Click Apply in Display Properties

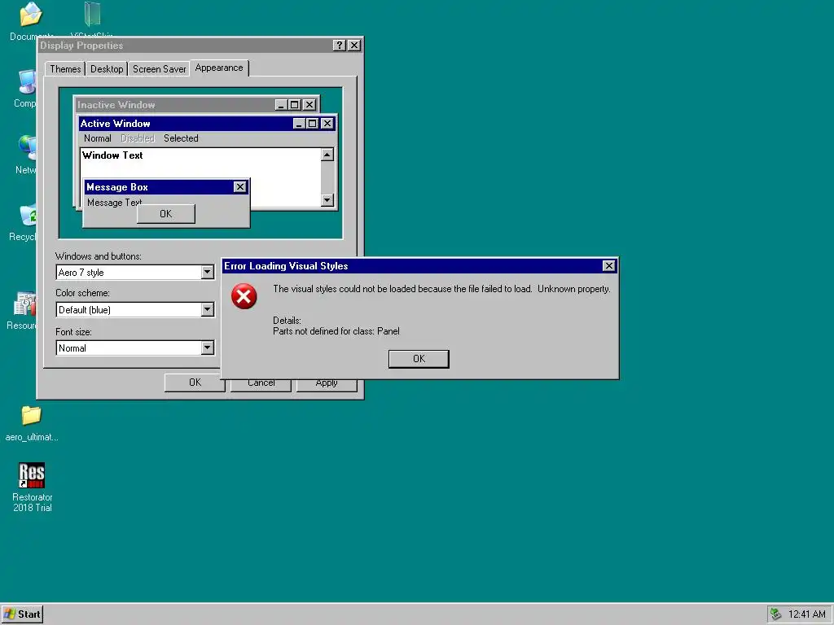(x=326, y=385)
